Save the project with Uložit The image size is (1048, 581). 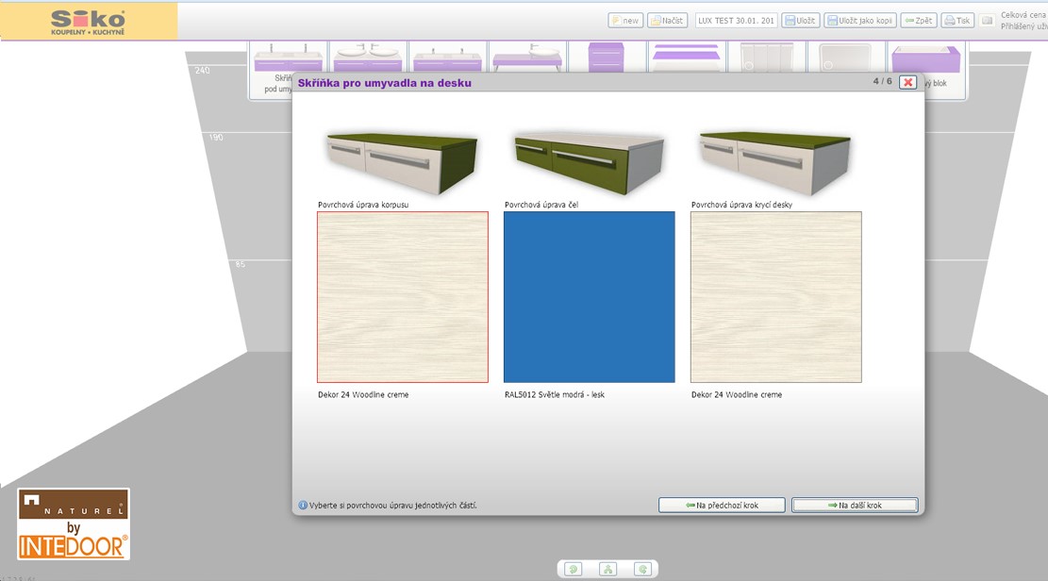800,21
